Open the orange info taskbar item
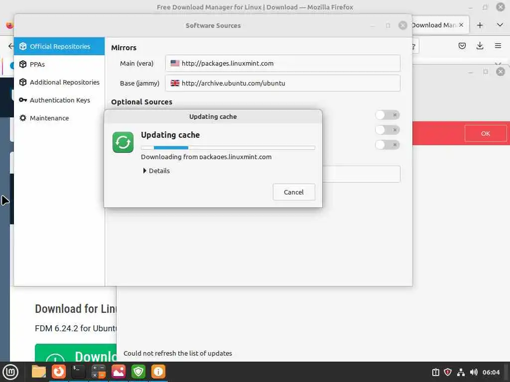 158,372
